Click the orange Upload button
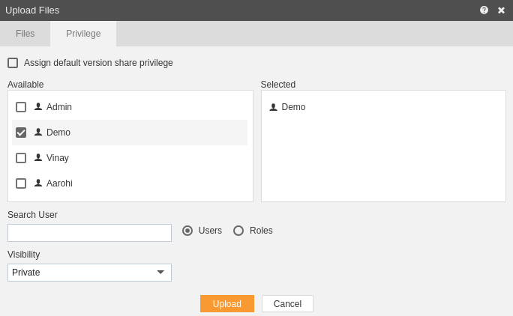Viewport: 513px width, 316px height. (227, 303)
